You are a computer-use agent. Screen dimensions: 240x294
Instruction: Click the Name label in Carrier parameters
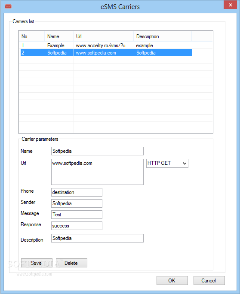pyautogui.click(x=27, y=151)
